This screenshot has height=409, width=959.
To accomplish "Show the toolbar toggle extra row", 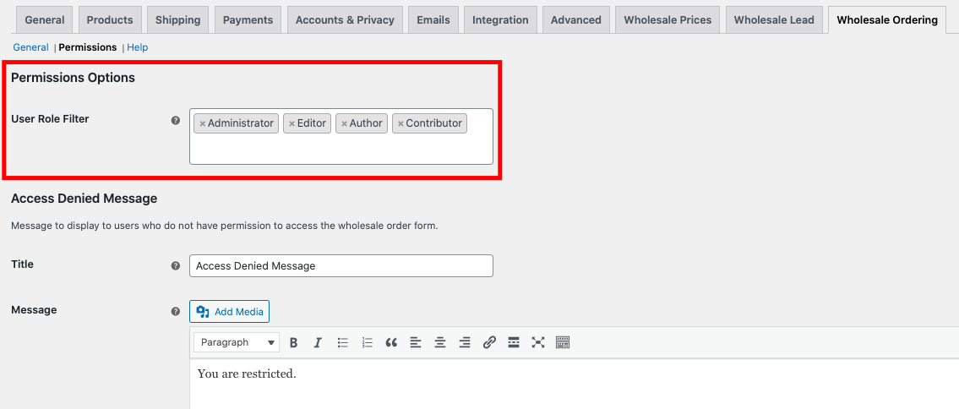I will (563, 342).
